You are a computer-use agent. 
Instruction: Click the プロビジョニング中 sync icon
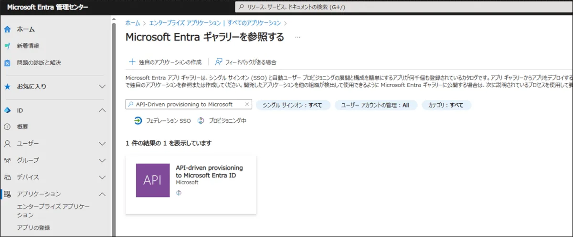(x=201, y=121)
